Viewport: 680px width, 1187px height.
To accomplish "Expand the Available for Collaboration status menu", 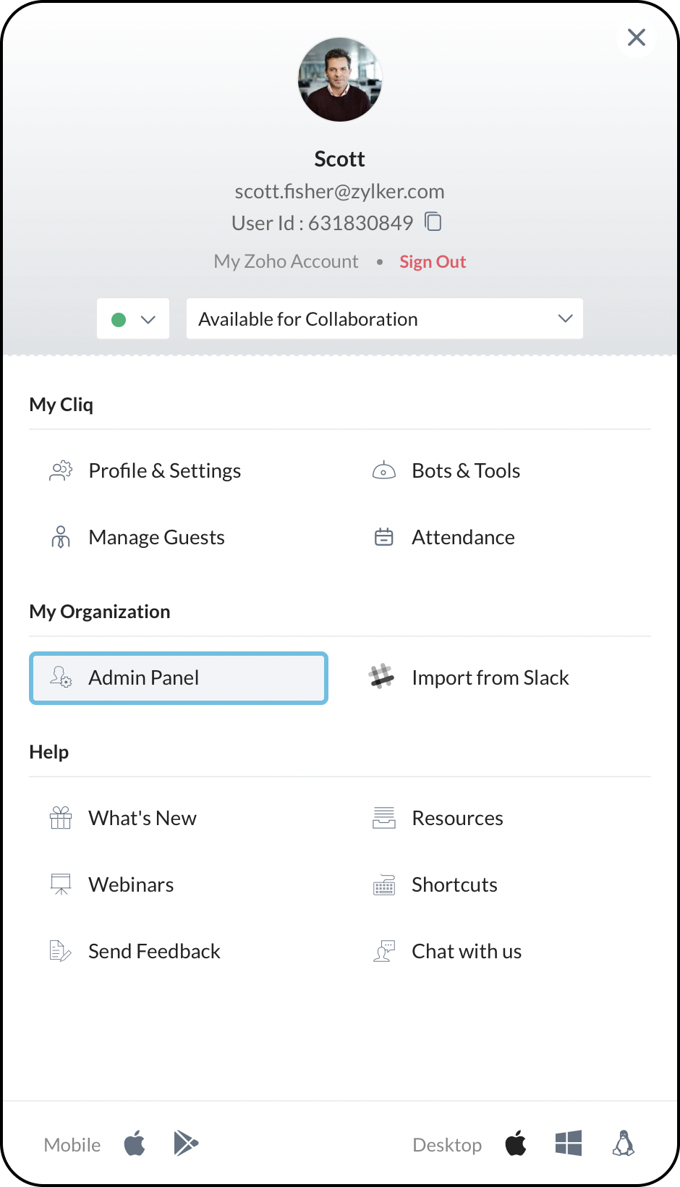I will pos(385,319).
